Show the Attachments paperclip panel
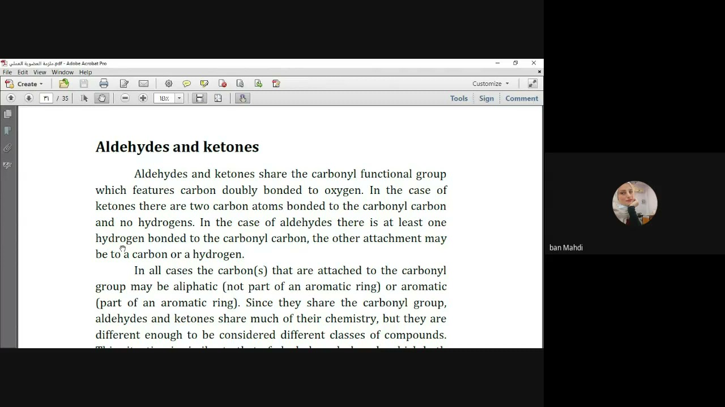Viewport: 725px width, 407px height. 7,148
